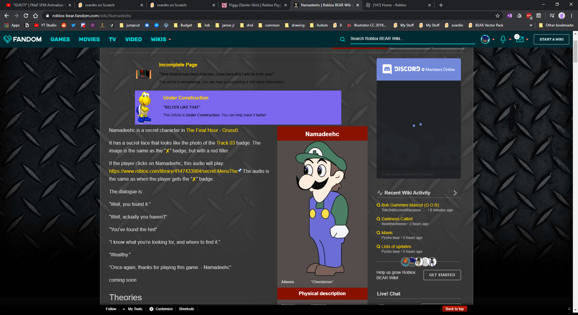578x315 pixels.
Task: Click the Namadeehc Weegee infobox image
Action: [322, 209]
